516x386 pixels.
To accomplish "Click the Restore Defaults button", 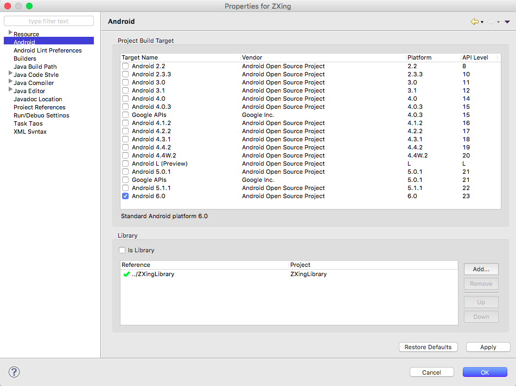I will pos(428,347).
